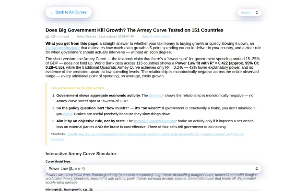
Task: Open the Inclusive Wealth Criterion link
Action: click(155, 121)
